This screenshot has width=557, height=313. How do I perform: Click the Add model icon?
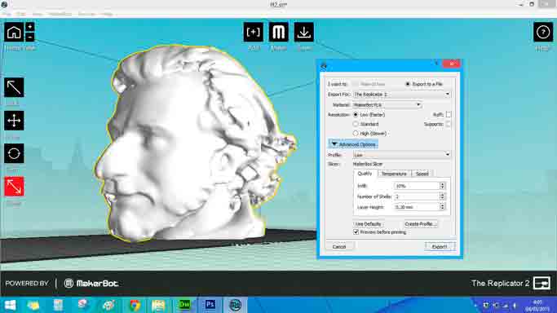pyautogui.click(x=254, y=33)
